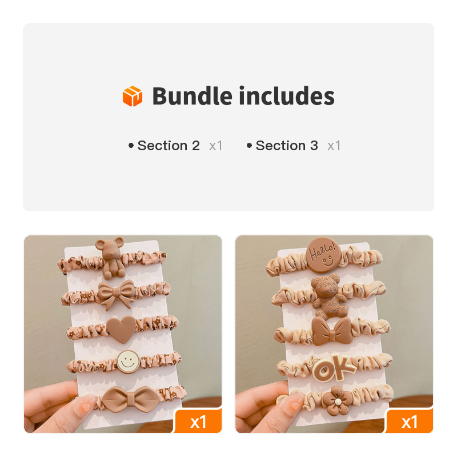The height and width of the screenshot is (457, 457).
Task: Click the flower charm hair tie
Action: click(x=338, y=401)
